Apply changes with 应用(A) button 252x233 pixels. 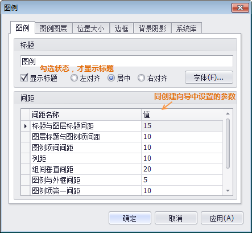(x=222, y=218)
